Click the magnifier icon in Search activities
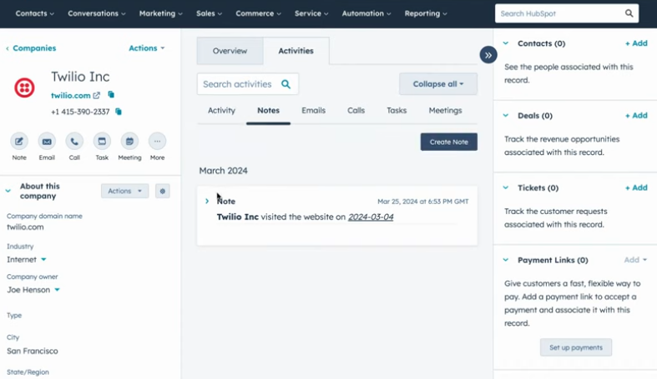The height and width of the screenshot is (379, 657). pyautogui.click(x=286, y=84)
